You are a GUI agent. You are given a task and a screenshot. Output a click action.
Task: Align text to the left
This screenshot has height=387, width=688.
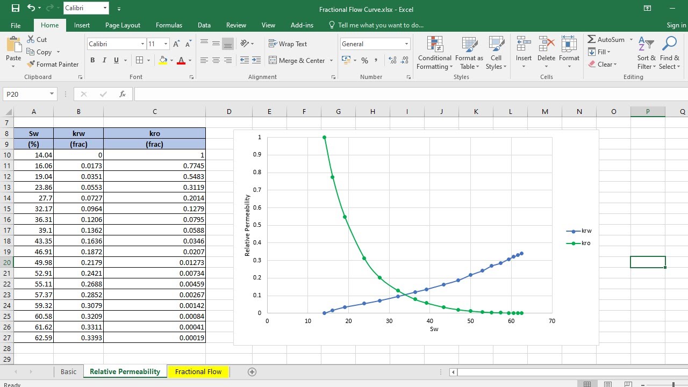[204, 60]
